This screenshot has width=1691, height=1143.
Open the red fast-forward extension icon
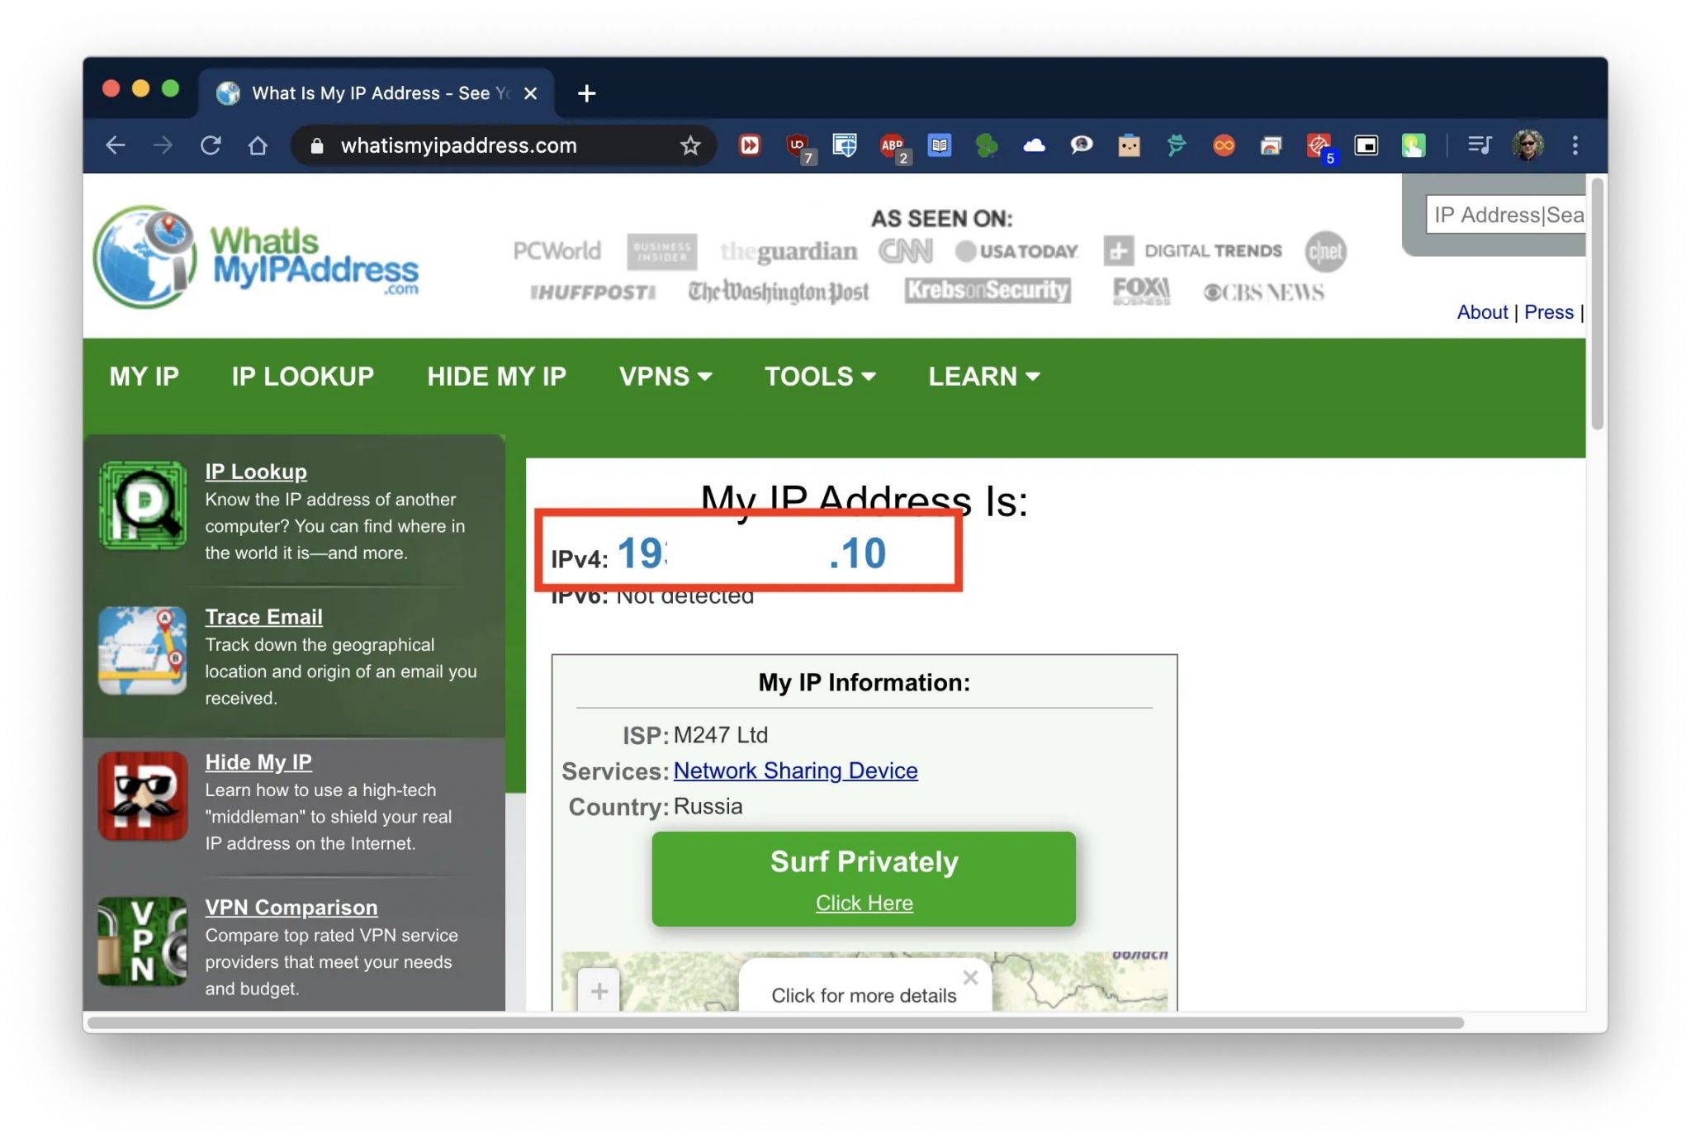click(749, 145)
